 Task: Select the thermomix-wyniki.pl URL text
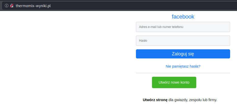(33, 6)
